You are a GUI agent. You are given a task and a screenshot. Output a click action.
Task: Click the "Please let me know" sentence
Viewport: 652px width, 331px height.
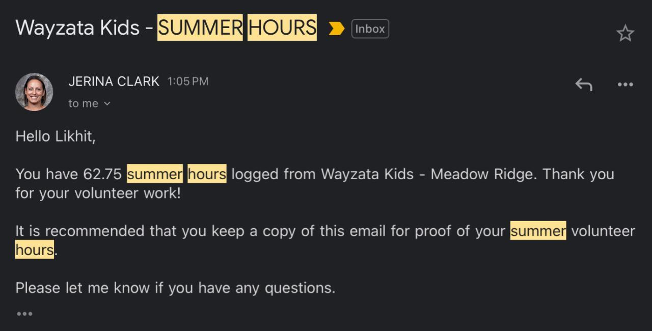point(175,288)
